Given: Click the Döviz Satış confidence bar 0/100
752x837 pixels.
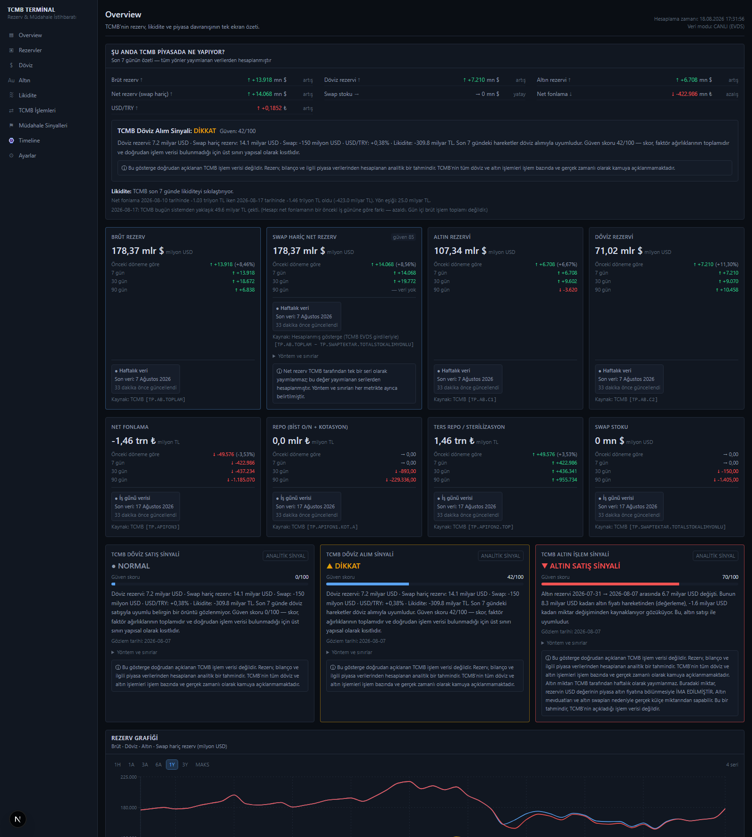Looking at the screenshot, I should click(x=210, y=584).
